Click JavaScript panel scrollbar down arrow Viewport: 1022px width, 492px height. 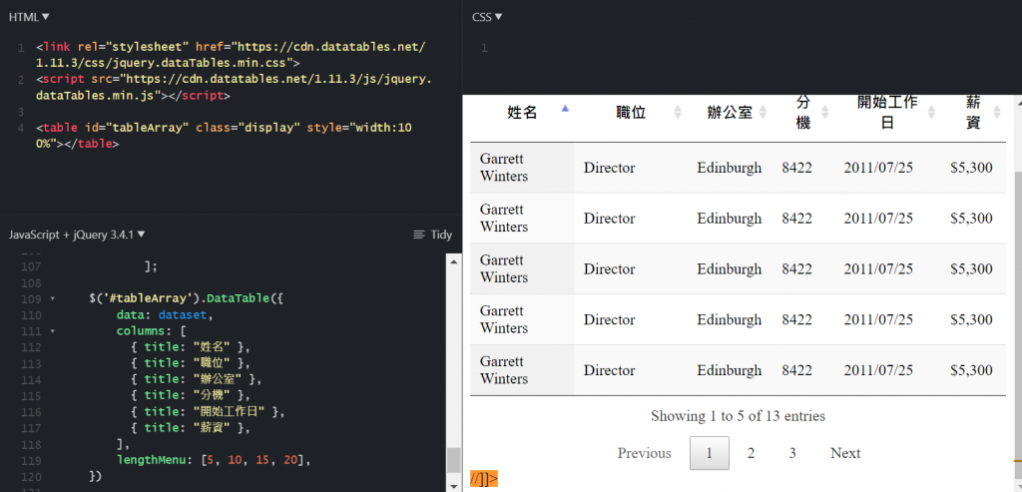[454, 486]
